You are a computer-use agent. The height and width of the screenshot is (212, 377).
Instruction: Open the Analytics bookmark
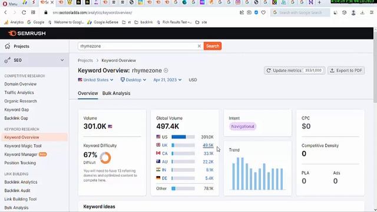pyautogui.click(x=14, y=22)
